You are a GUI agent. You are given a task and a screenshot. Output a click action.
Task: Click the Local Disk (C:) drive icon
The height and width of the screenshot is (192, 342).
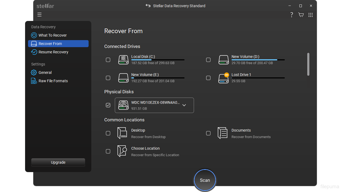point(123,60)
